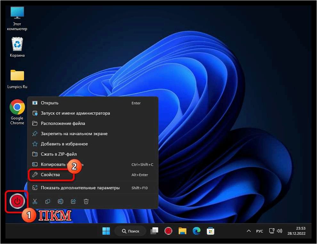317x244 pixels.
Task: Open Свойства from the context menu
Action: 93,175
